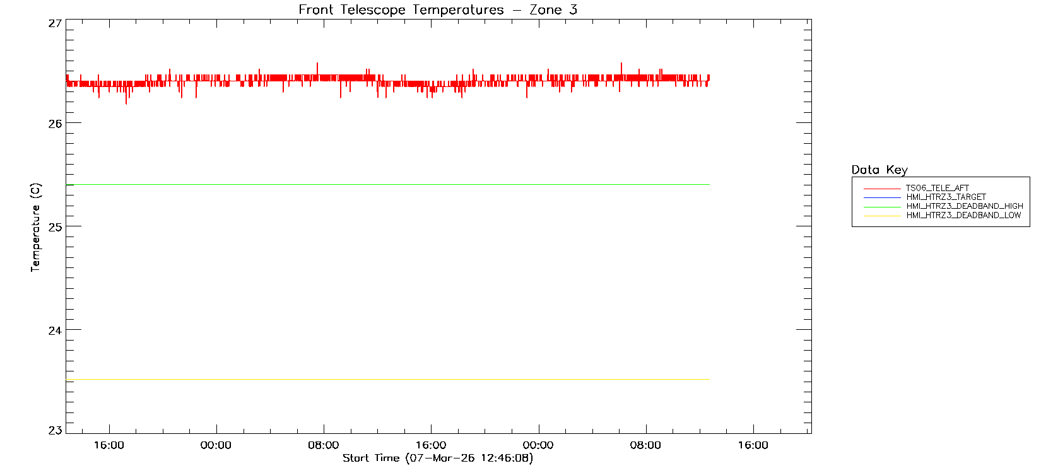The width and height of the screenshot is (1041, 473).
Task: Click the plot title 'Front Telescope Temperatures – Zone 3'
Action: (x=437, y=9)
